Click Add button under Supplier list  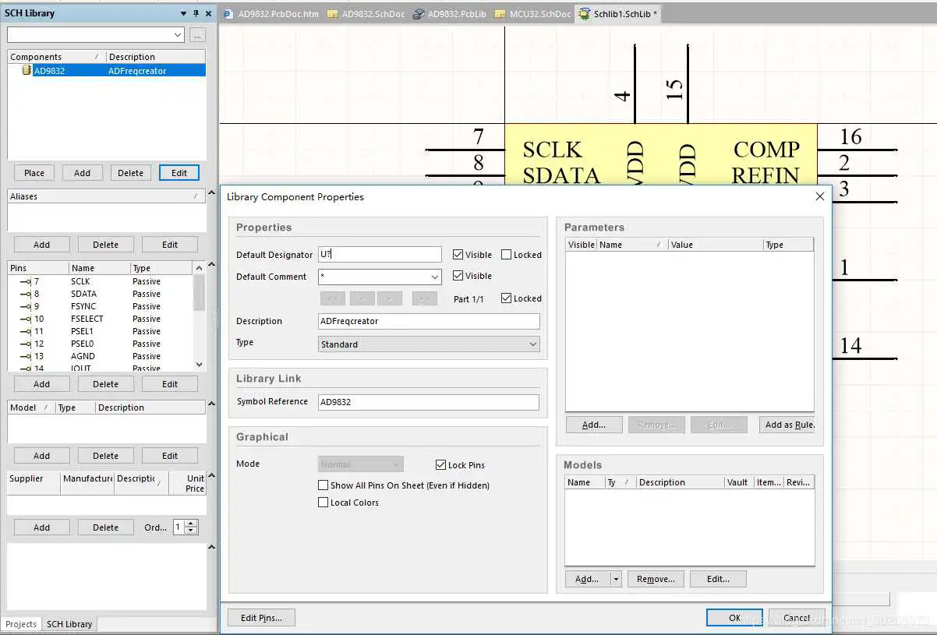[41, 527]
